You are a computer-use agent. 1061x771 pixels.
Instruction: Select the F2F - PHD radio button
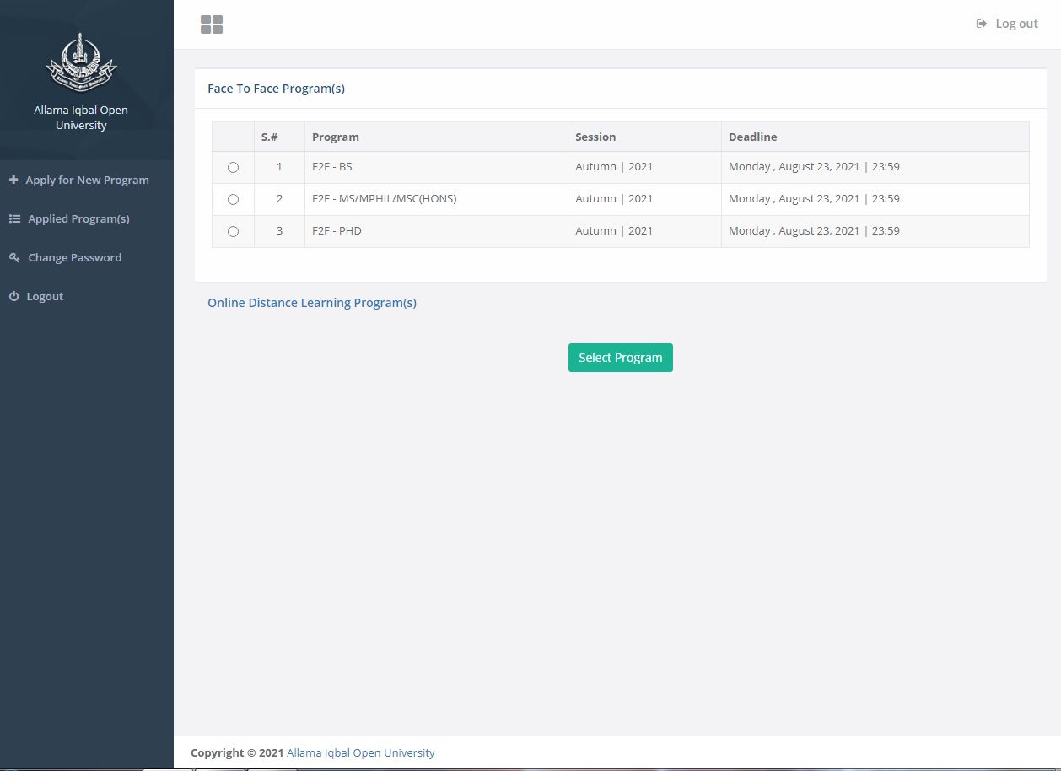coord(234,232)
